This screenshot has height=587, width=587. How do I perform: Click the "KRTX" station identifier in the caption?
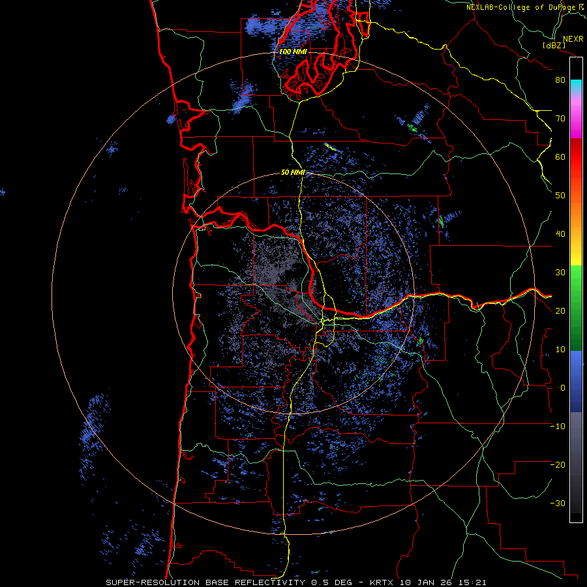(x=383, y=582)
